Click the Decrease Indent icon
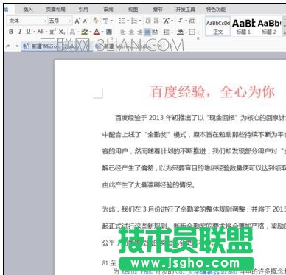 click(x=148, y=21)
